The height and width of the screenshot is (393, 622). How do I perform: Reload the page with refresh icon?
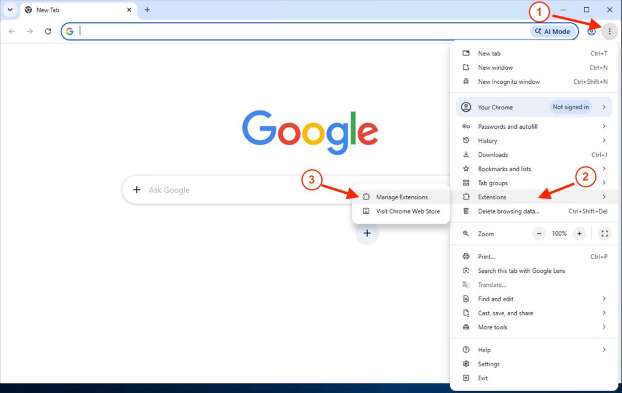coord(48,32)
